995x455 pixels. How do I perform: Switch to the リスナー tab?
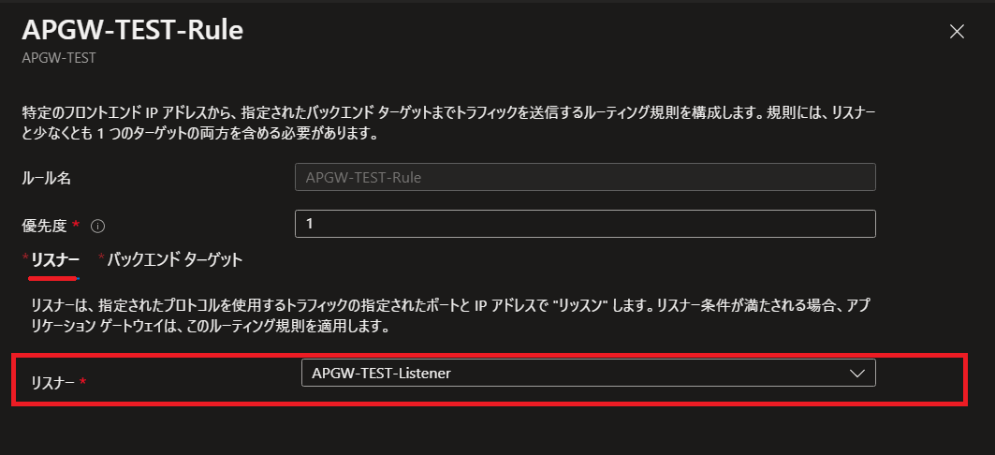[54, 259]
